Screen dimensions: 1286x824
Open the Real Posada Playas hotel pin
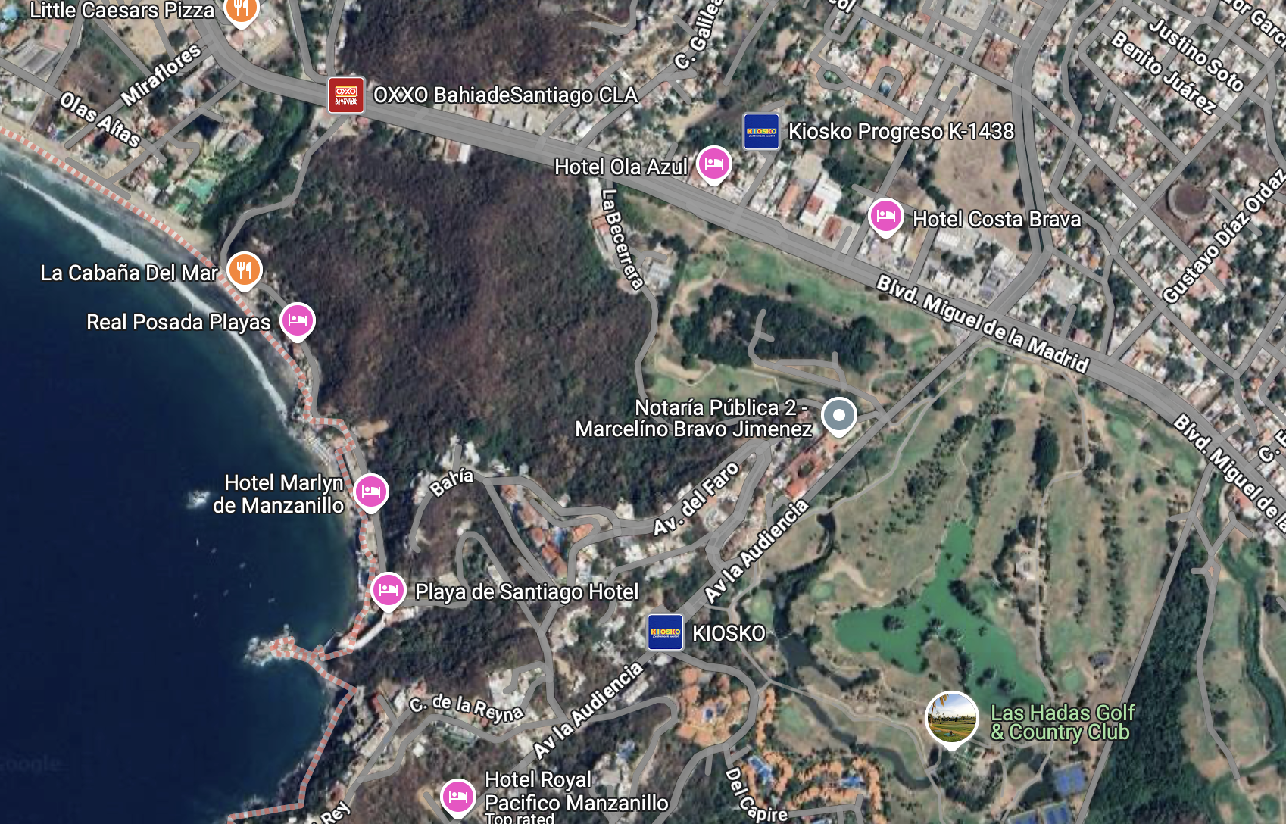click(298, 321)
